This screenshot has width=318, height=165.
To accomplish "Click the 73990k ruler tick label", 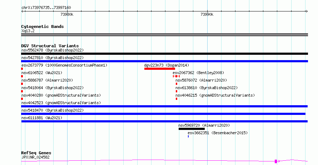I will pyautogui.click(x=207, y=15).
